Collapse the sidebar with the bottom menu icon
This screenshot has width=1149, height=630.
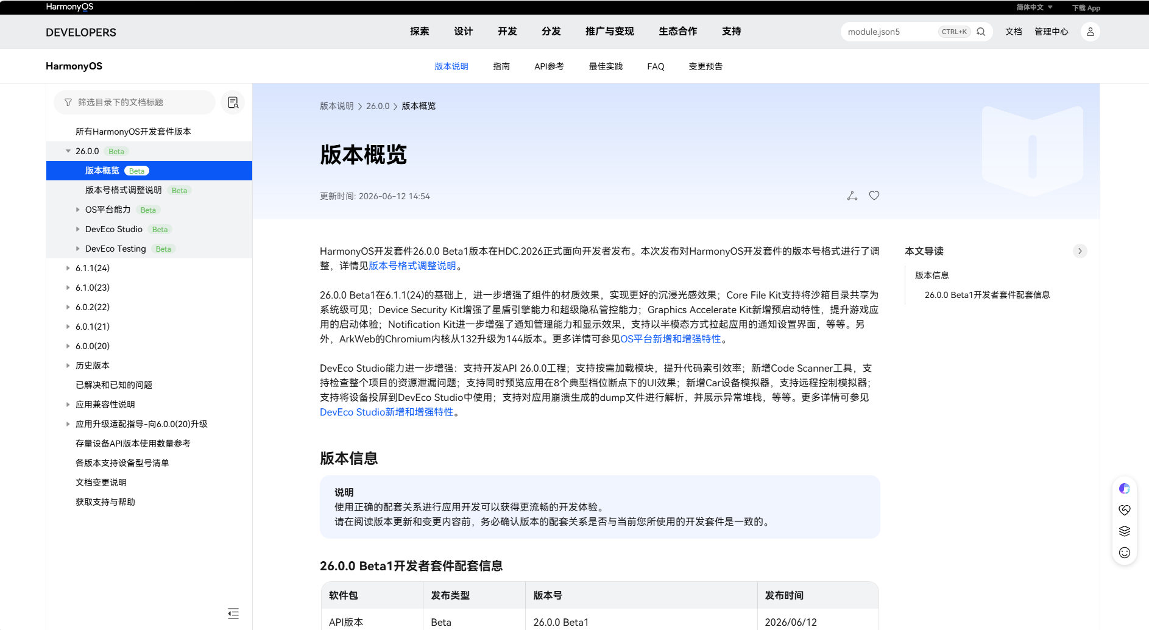click(x=233, y=614)
